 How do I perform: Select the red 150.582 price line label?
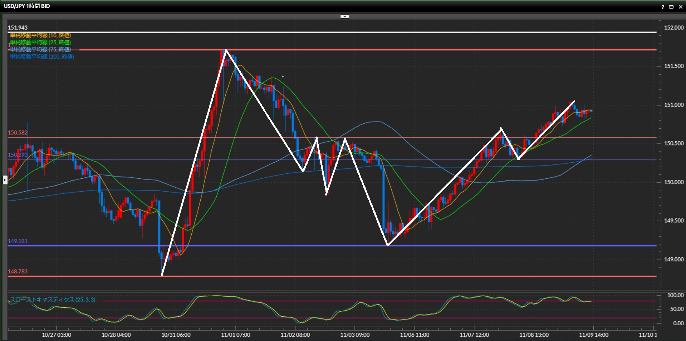(18, 133)
